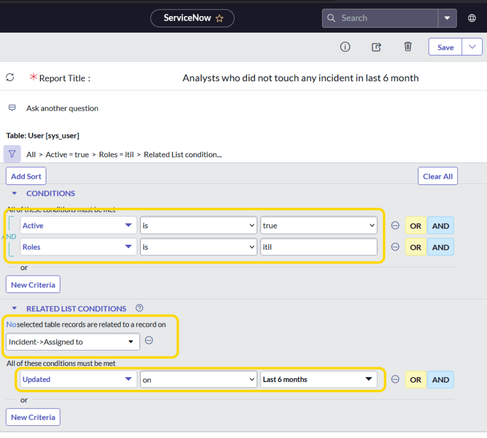Click Ask another question
Image resolution: width=487 pixels, height=438 pixels.
(62, 108)
